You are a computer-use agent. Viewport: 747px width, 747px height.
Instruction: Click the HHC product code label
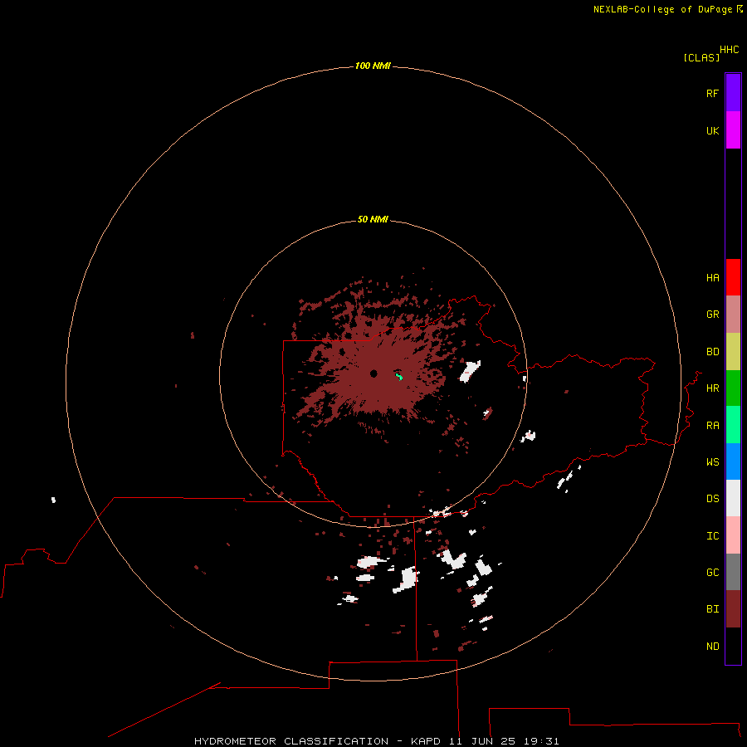click(x=729, y=50)
